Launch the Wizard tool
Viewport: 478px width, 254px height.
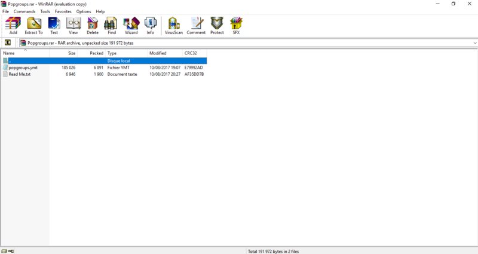point(131,25)
